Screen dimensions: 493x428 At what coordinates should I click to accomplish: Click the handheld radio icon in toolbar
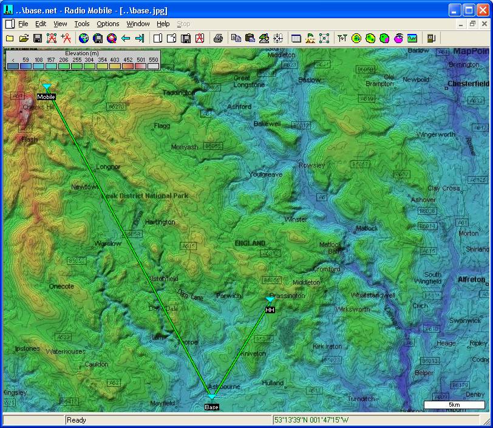(431, 38)
